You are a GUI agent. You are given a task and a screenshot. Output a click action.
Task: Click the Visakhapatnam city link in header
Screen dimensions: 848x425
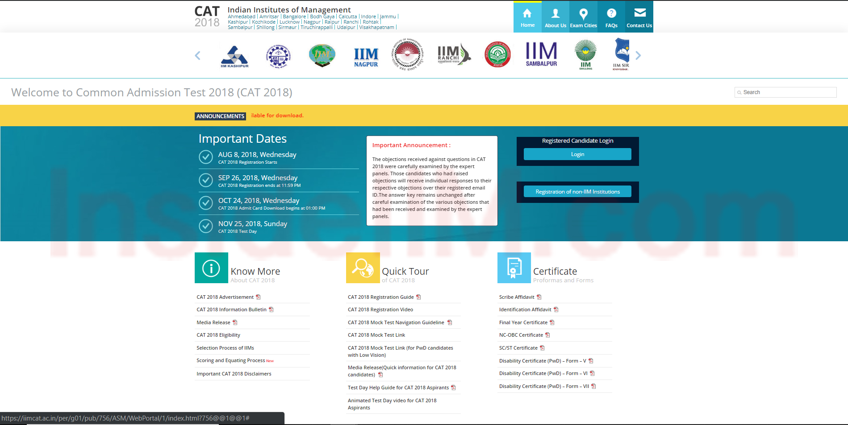click(x=376, y=27)
